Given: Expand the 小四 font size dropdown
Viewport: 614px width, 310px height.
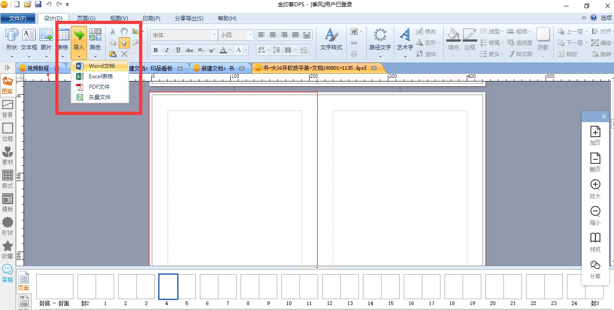Looking at the screenshot, I should point(250,35).
